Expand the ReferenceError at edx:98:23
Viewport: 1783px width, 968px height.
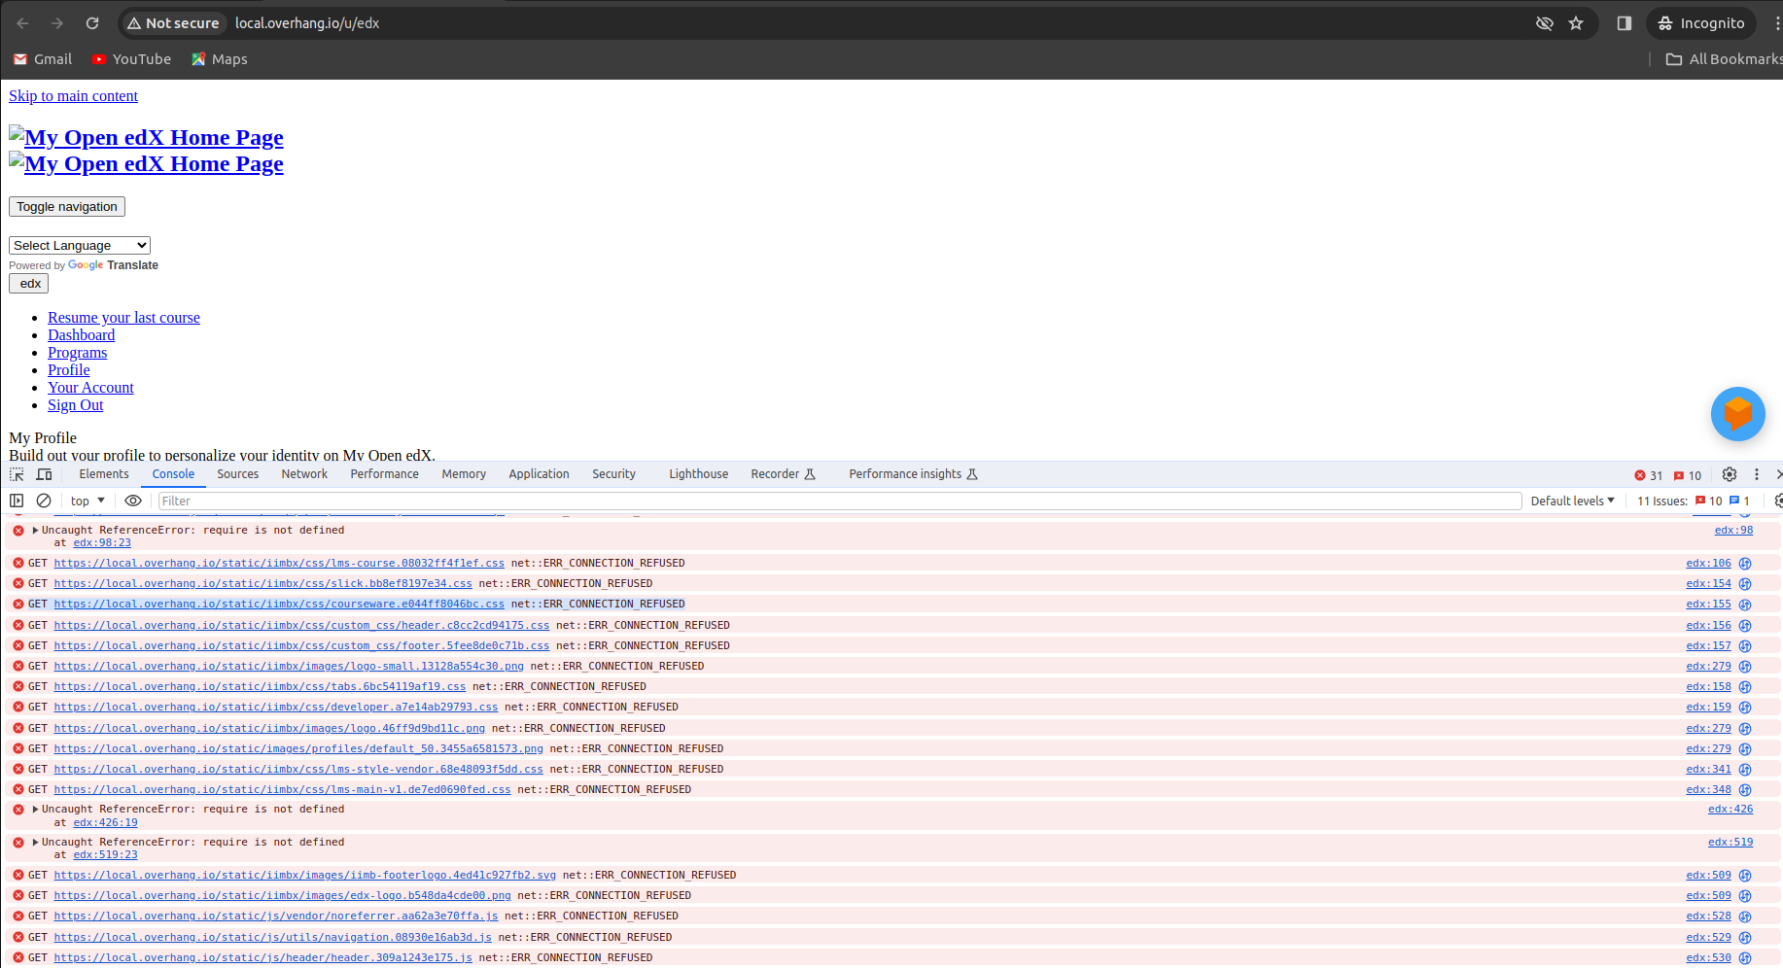click(x=36, y=531)
